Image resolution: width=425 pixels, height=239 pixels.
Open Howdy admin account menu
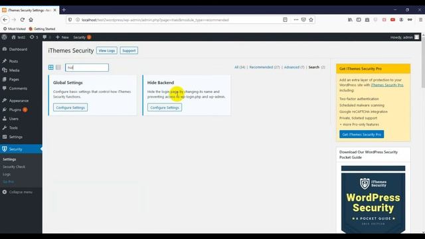(404, 37)
